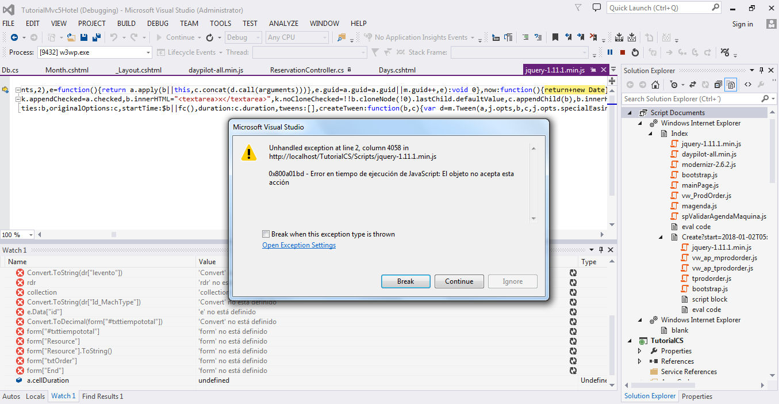Click the Save All icon
This screenshot has height=404, width=779.
[x=97, y=37]
